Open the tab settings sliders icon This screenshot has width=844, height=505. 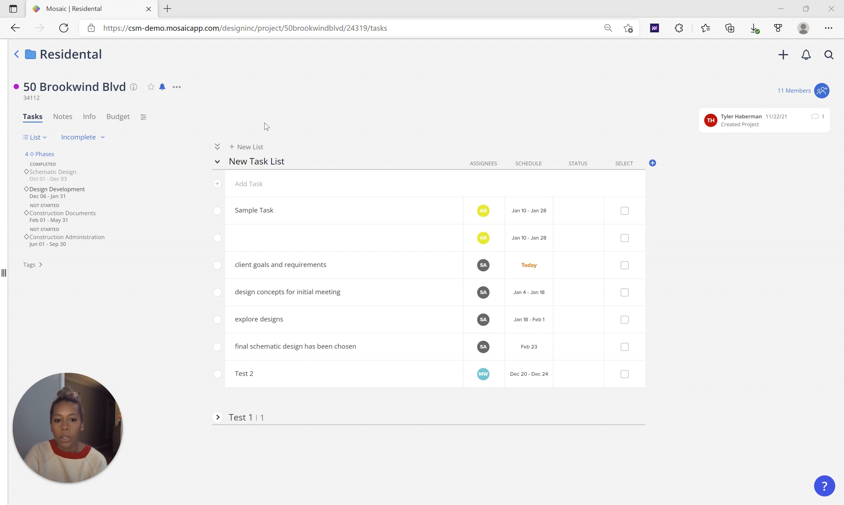[143, 117]
